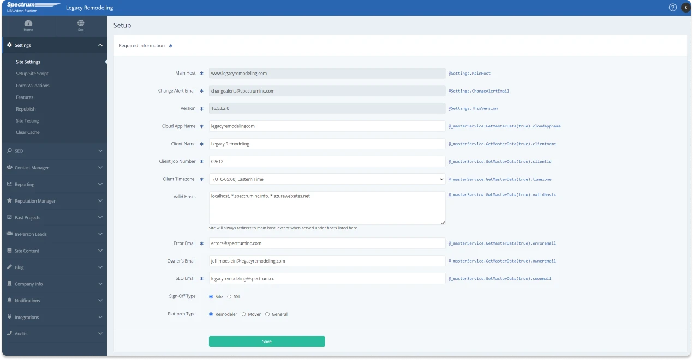Click the Spectrum logo
Image resolution: width=693 pixels, height=360 pixels.
[x=33, y=5]
